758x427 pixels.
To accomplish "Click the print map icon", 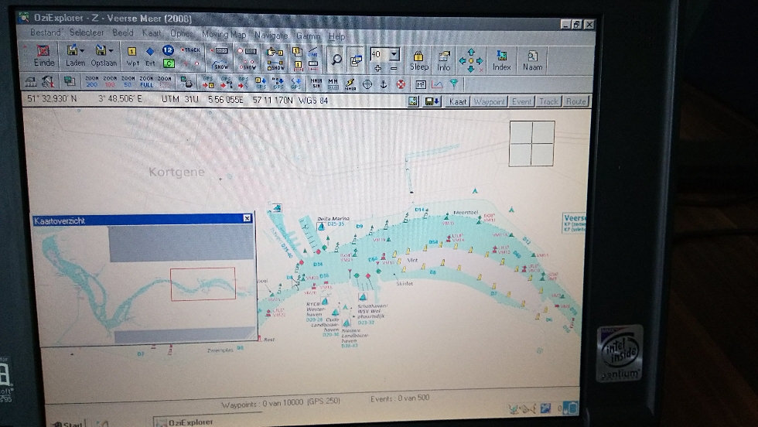I will click(186, 82).
